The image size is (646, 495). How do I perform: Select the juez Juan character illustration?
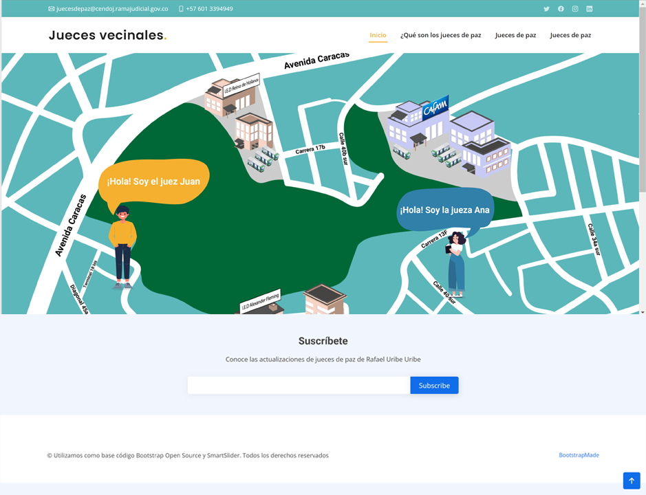122,245
